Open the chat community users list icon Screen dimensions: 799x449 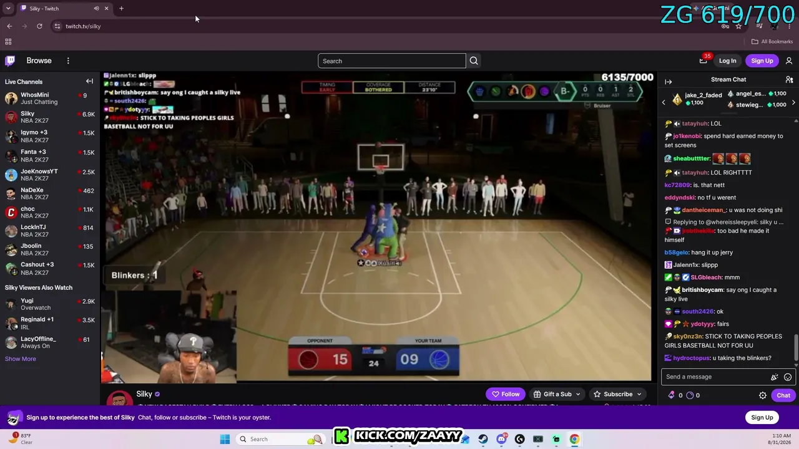coord(789,80)
